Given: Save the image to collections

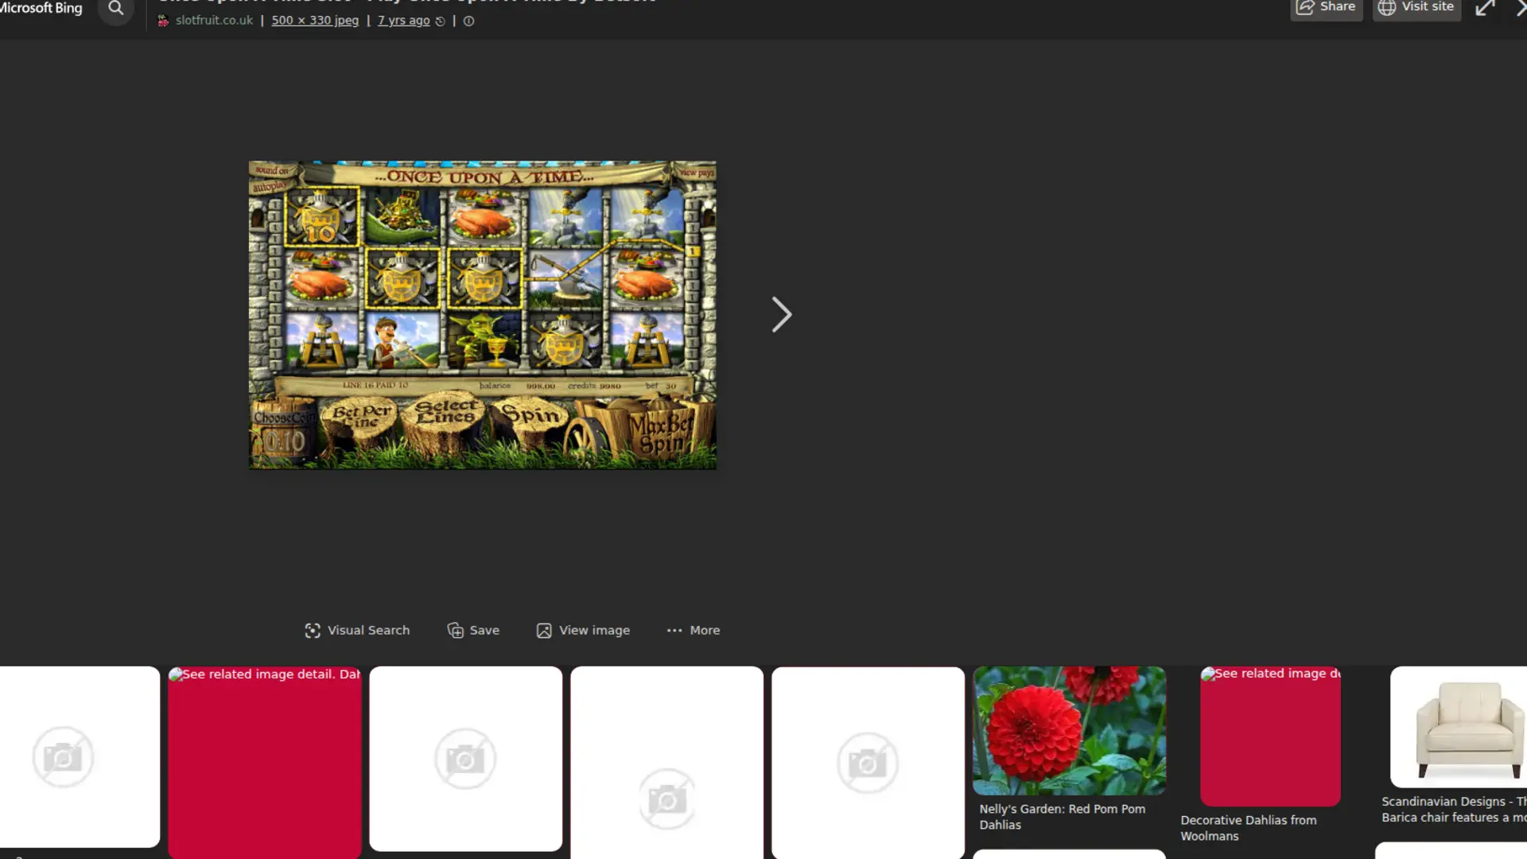Looking at the screenshot, I should click(x=473, y=630).
